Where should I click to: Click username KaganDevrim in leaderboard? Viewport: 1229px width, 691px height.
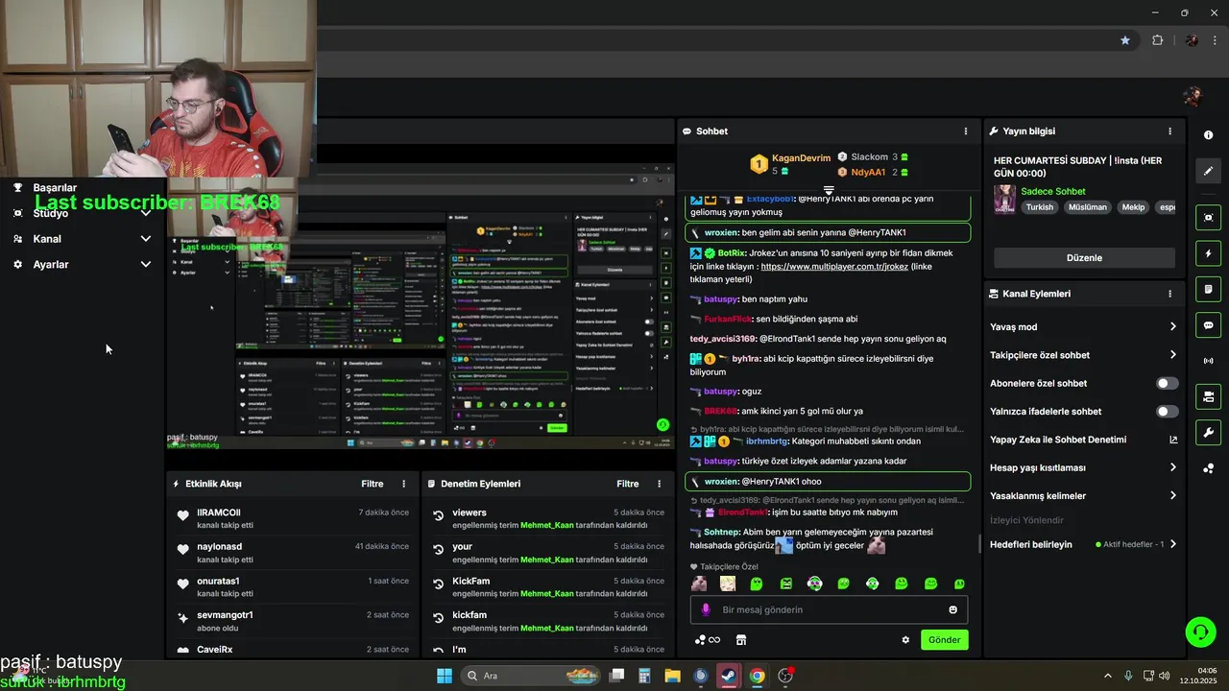801,158
